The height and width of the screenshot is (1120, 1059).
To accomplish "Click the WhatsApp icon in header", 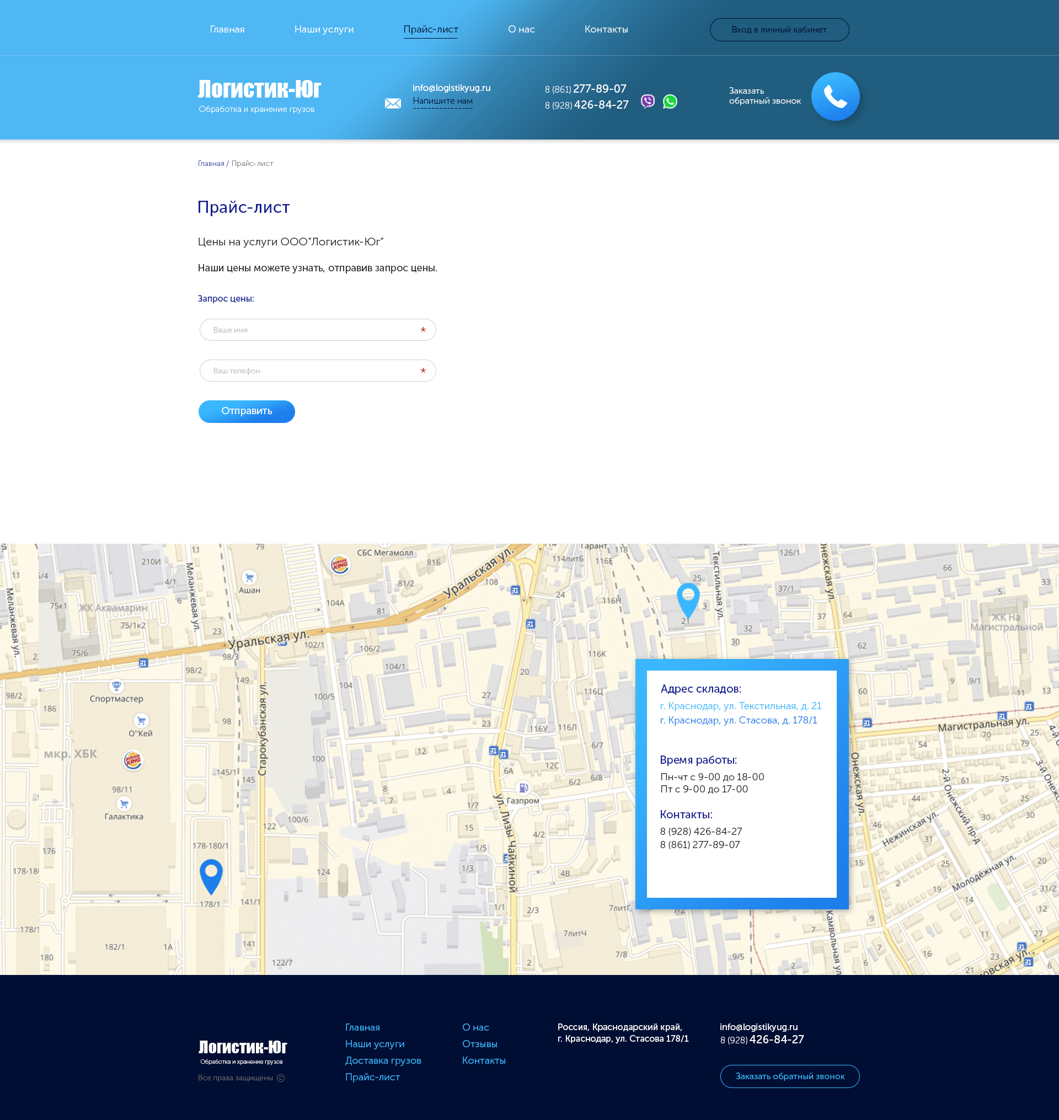I will tap(670, 101).
